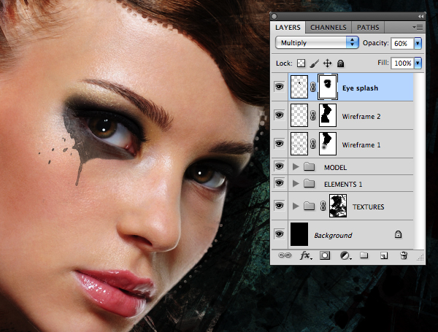Open the Multiply blend mode dropdown
Viewport: 438px width, 332px height.
pos(317,43)
